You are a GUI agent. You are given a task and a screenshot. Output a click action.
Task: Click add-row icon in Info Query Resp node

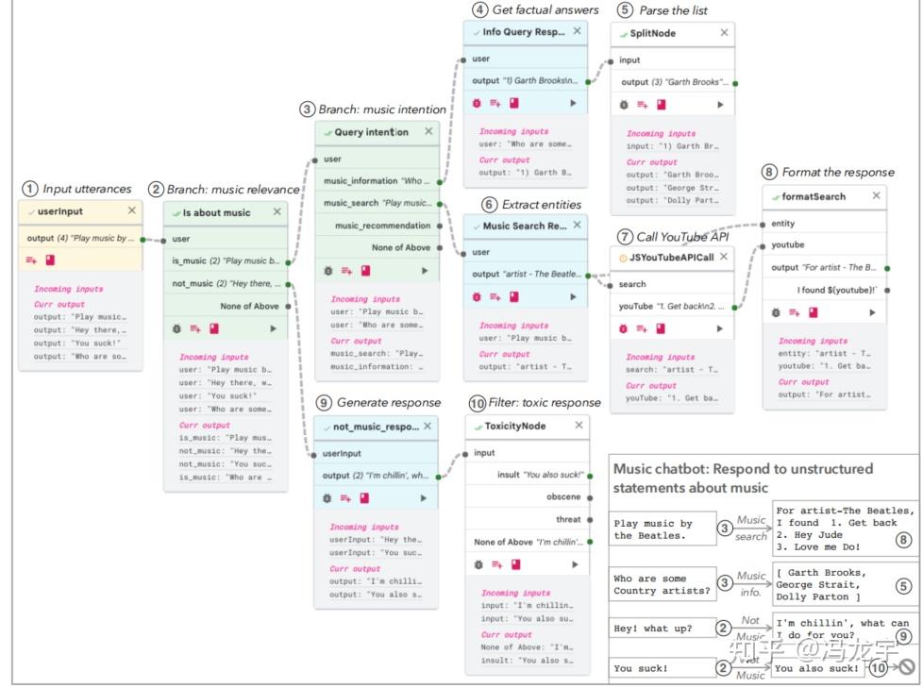click(x=495, y=104)
